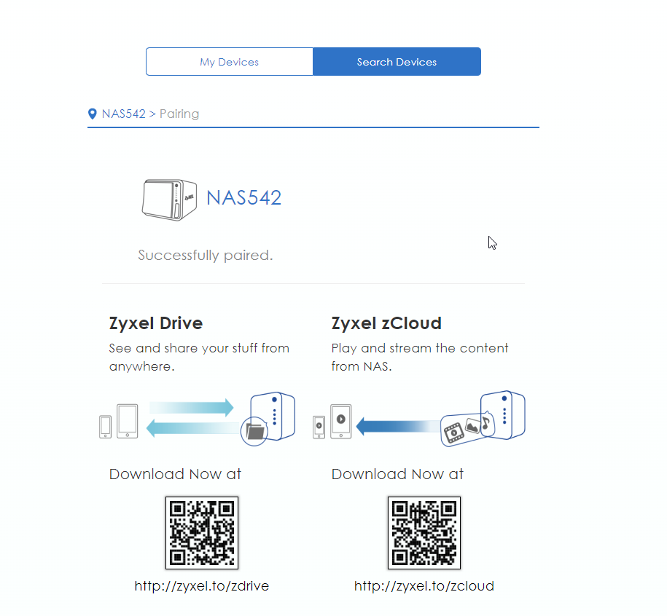Click 'Download Now at' under Zyxel Drive

tap(175, 474)
